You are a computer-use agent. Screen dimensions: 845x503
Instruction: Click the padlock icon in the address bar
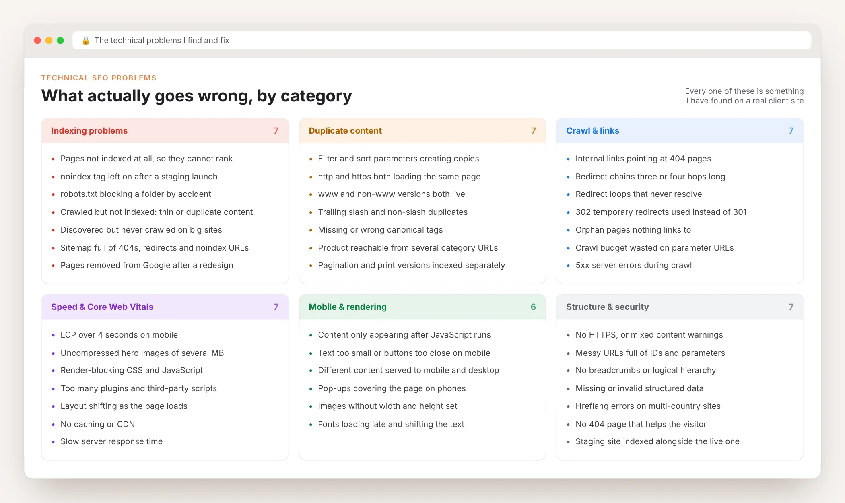[x=85, y=40]
